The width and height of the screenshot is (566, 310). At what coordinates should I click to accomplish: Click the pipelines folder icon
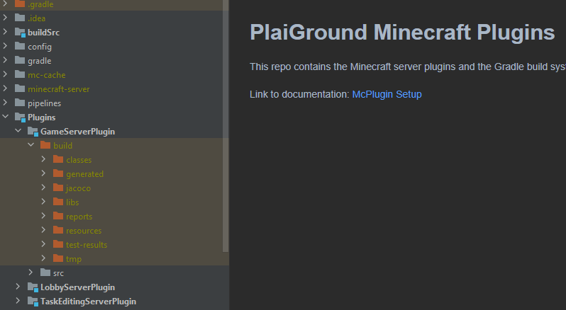pyautogui.click(x=20, y=103)
